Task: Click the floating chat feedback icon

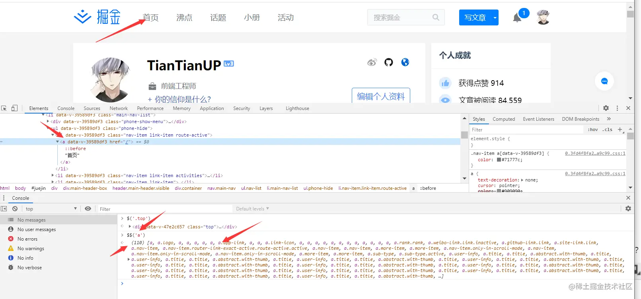Action: pyautogui.click(x=604, y=81)
